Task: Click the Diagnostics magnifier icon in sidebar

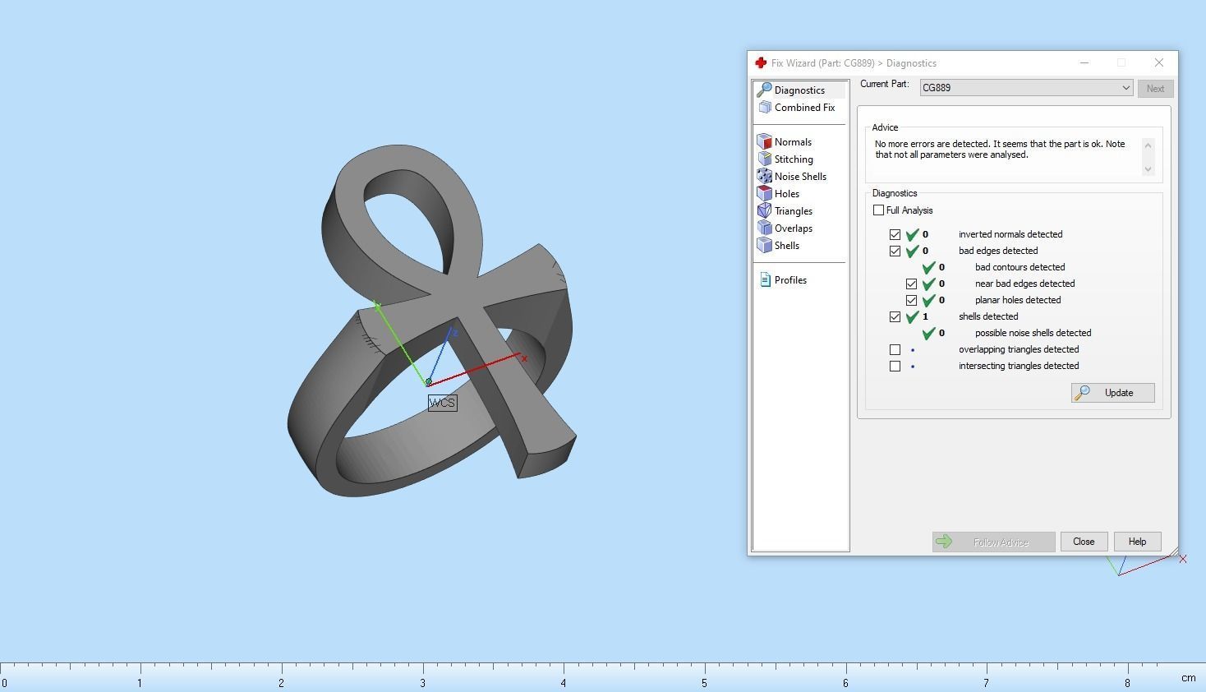Action: tap(764, 90)
